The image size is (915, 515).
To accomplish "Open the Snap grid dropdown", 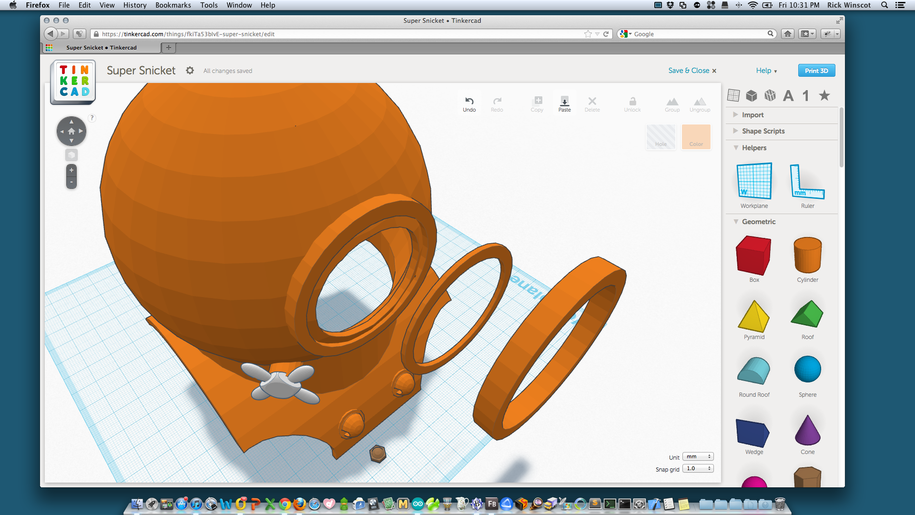I will [x=698, y=469].
